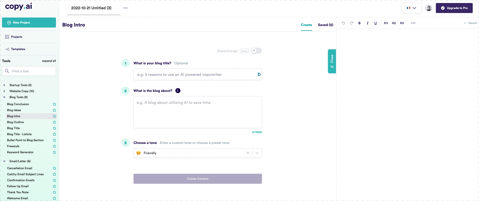Clear the Friendly tone selection
Viewport: 479px width, 201px height.
tap(248, 153)
